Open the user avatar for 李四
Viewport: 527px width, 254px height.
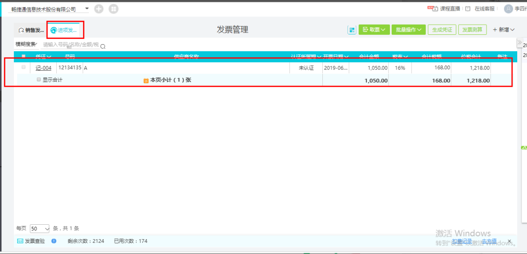508,9
